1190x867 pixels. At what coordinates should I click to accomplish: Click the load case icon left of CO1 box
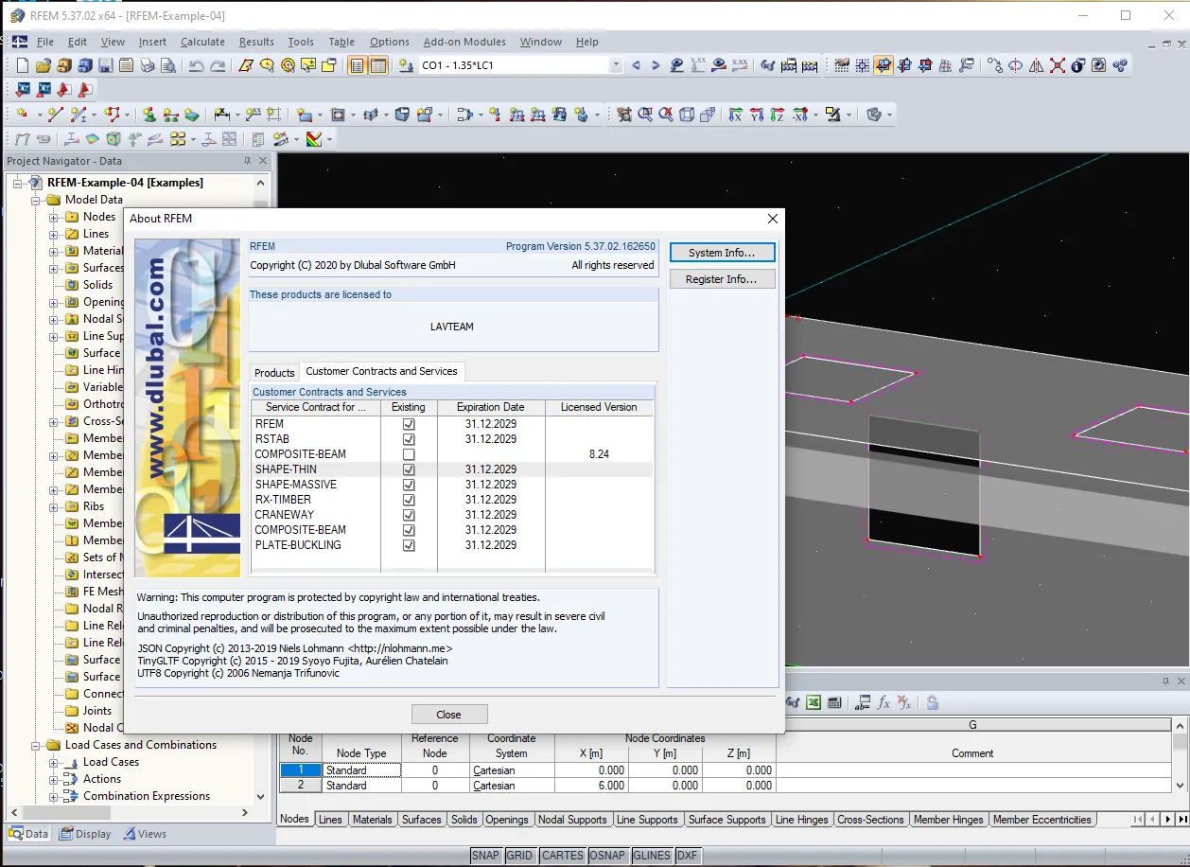[407, 65]
